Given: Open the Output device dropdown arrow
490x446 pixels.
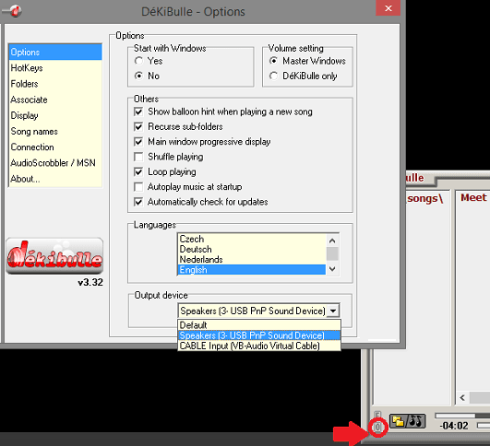Looking at the screenshot, I should click(x=333, y=311).
